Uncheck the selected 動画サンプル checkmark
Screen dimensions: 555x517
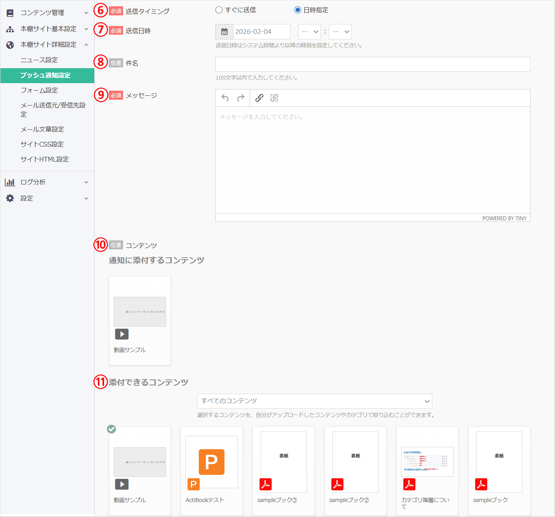pyautogui.click(x=112, y=429)
